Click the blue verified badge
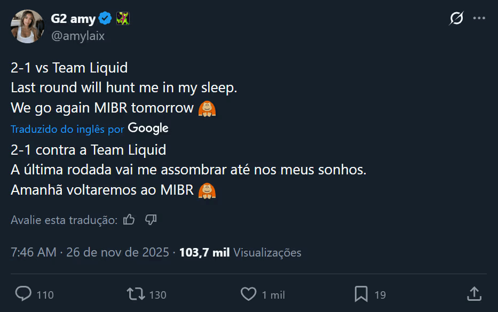The width and height of the screenshot is (498, 312). click(105, 19)
